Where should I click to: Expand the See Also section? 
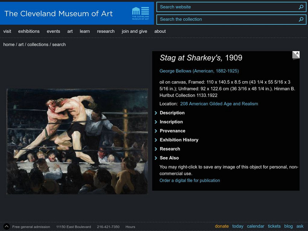tap(169, 158)
